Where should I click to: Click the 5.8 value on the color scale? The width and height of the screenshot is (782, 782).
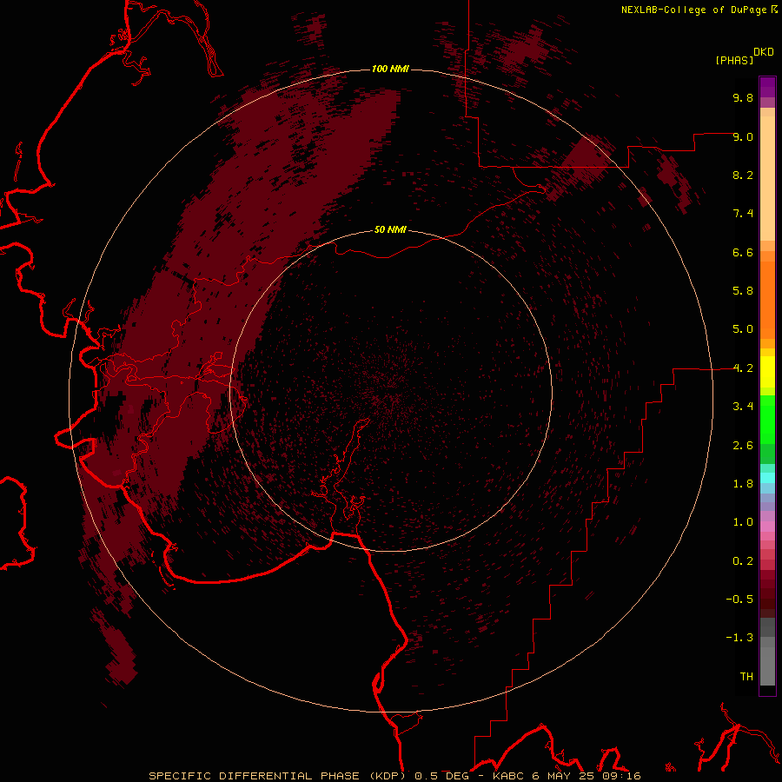point(743,291)
